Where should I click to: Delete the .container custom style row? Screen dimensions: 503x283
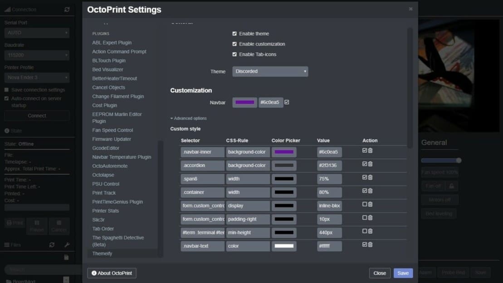(x=370, y=191)
